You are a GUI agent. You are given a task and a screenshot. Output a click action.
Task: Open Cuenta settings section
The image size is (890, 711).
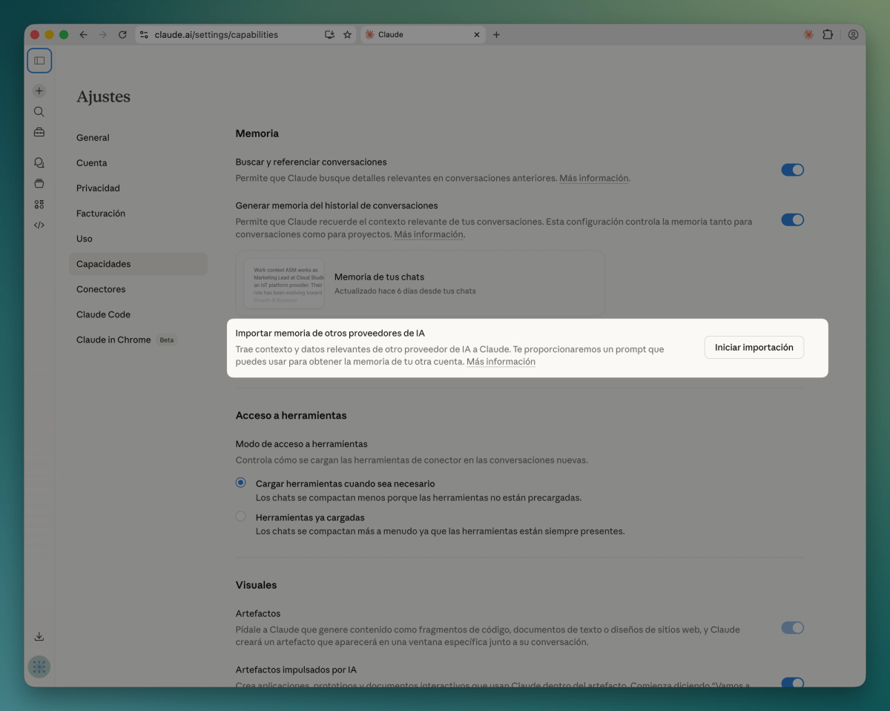coord(138,163)
